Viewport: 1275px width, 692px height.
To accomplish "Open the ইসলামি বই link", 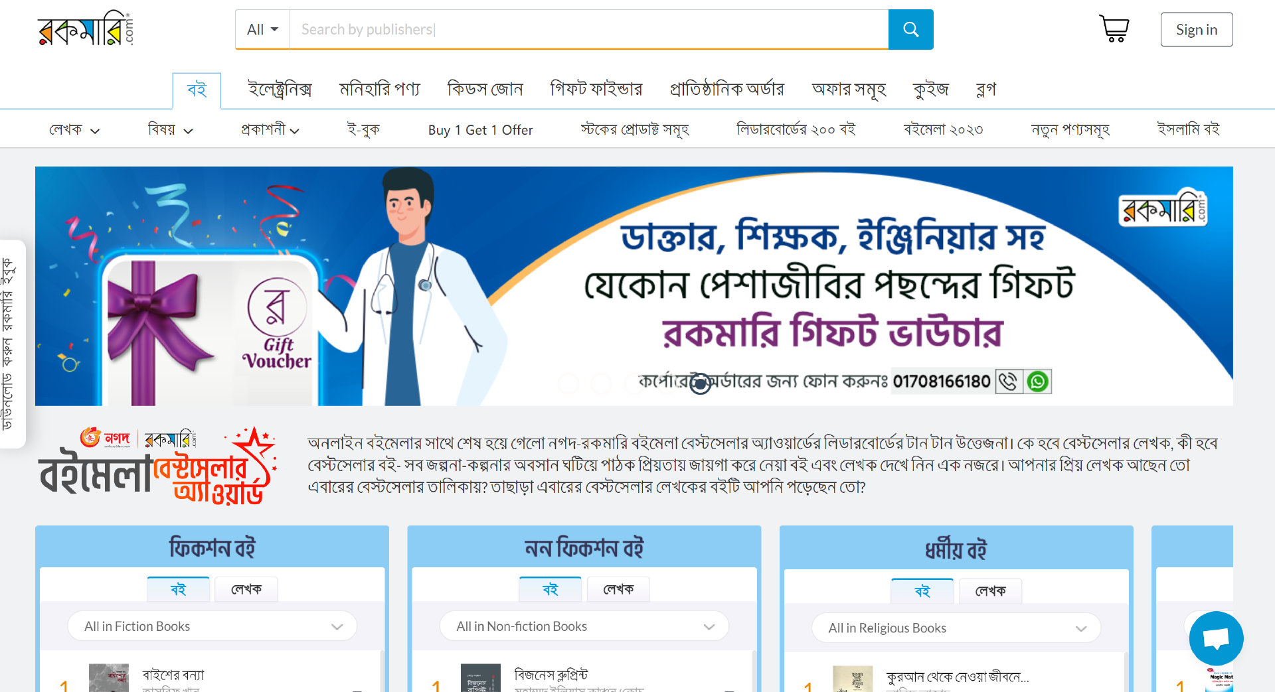I will coord(1189,129).
